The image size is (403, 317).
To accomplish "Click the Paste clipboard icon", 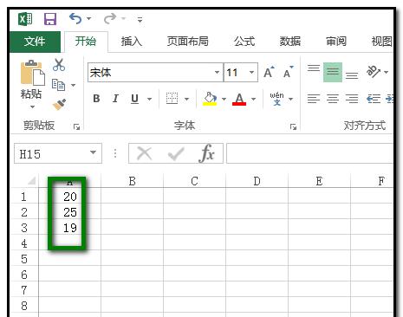I will click(x=33, y=73).
